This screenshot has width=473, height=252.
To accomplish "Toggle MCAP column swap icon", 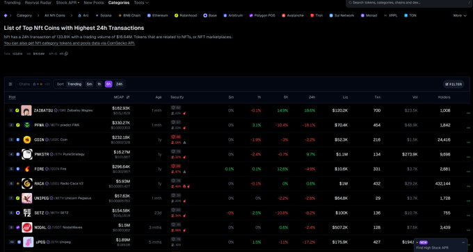I will coord(128,97).
